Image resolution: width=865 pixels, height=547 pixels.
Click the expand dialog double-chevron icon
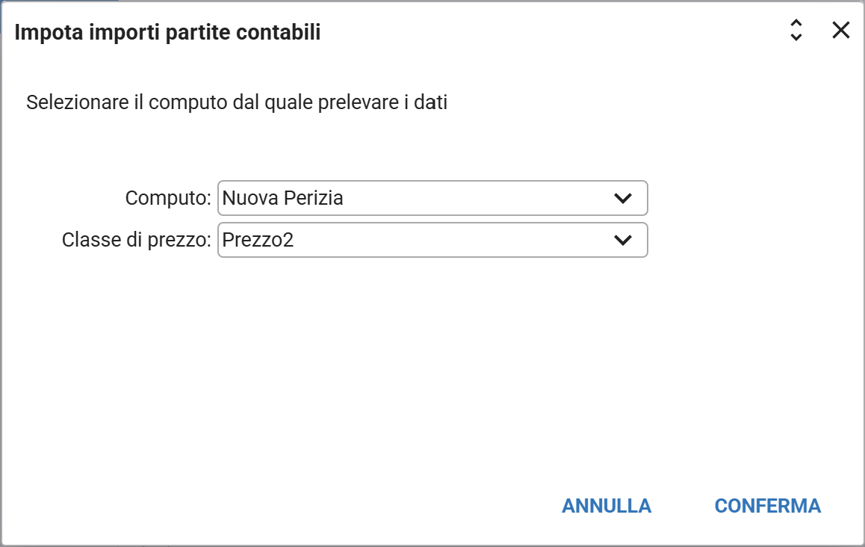pyautogui.click(x=796, y=30)
